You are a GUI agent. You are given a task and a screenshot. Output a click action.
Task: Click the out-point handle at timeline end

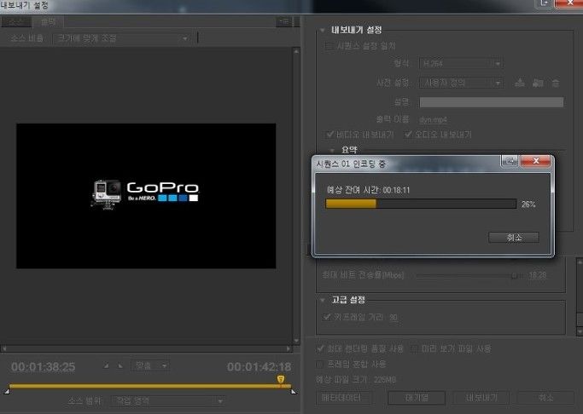(x=294, y=391)
